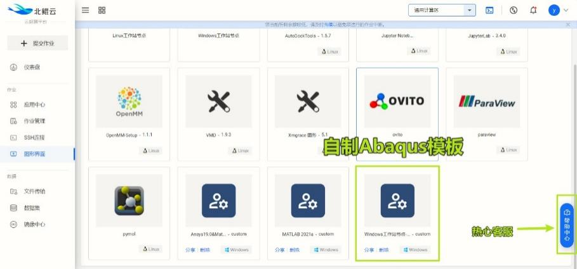Image resolution: width=577 pixels, height=269 pixels.
Task: Click 删除 on MATLAB 2021a card
Action: pyautogui.click(x=295, y=250)
